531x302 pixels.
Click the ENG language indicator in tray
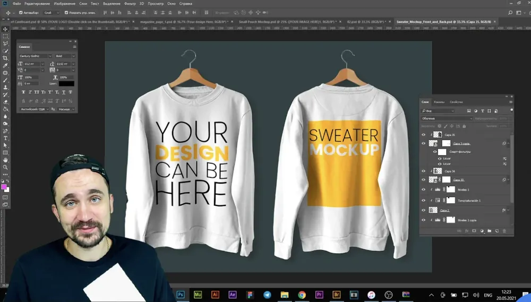point(488,295)
